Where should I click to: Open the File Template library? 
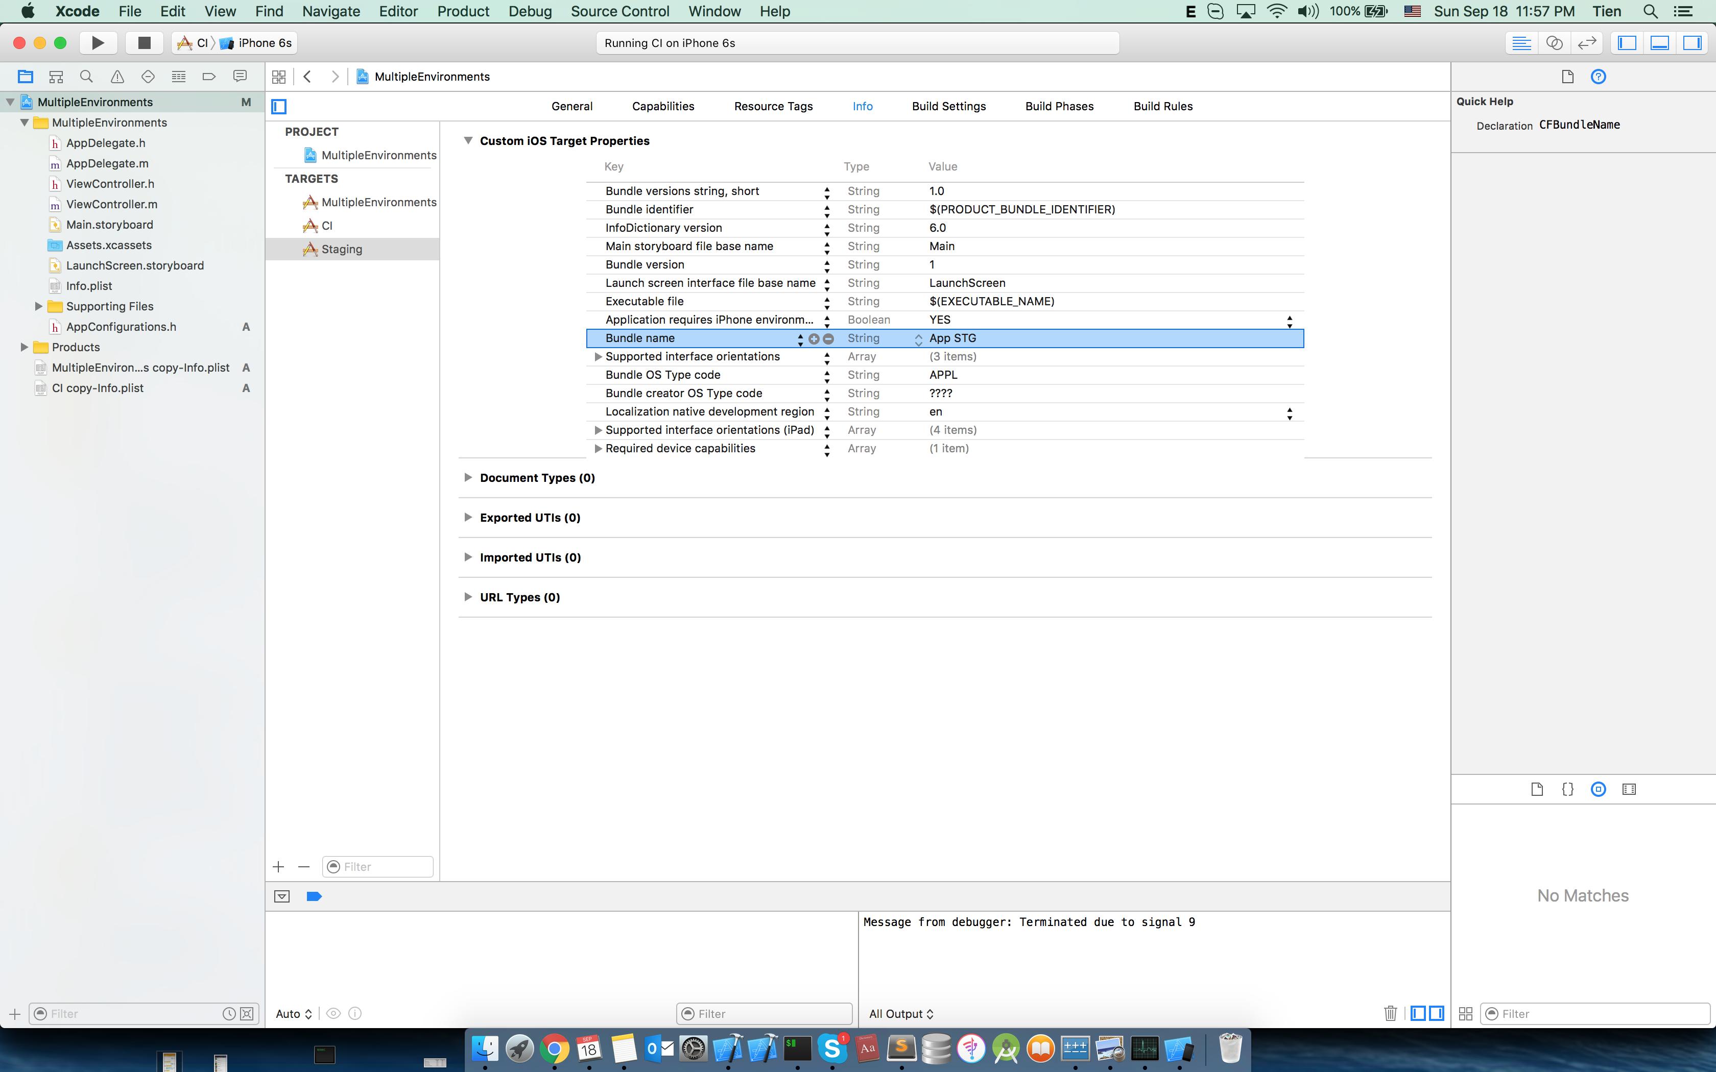click(x=1537, y=789)
